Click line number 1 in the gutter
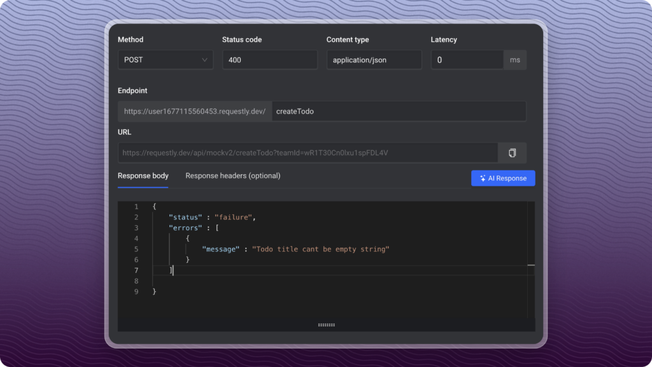This screenshot has height=367, width=652. (136, 206)
